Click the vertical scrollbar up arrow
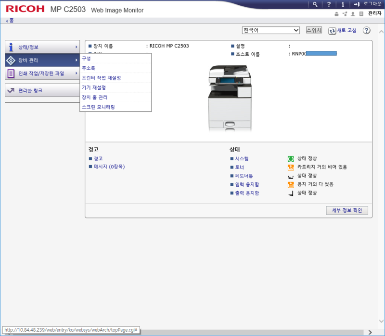This screenshot has height=336, width=385. coord(381,32)
